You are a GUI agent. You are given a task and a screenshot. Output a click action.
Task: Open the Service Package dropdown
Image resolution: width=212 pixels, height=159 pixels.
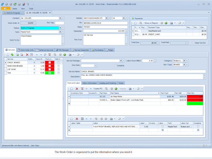point(123,61)
